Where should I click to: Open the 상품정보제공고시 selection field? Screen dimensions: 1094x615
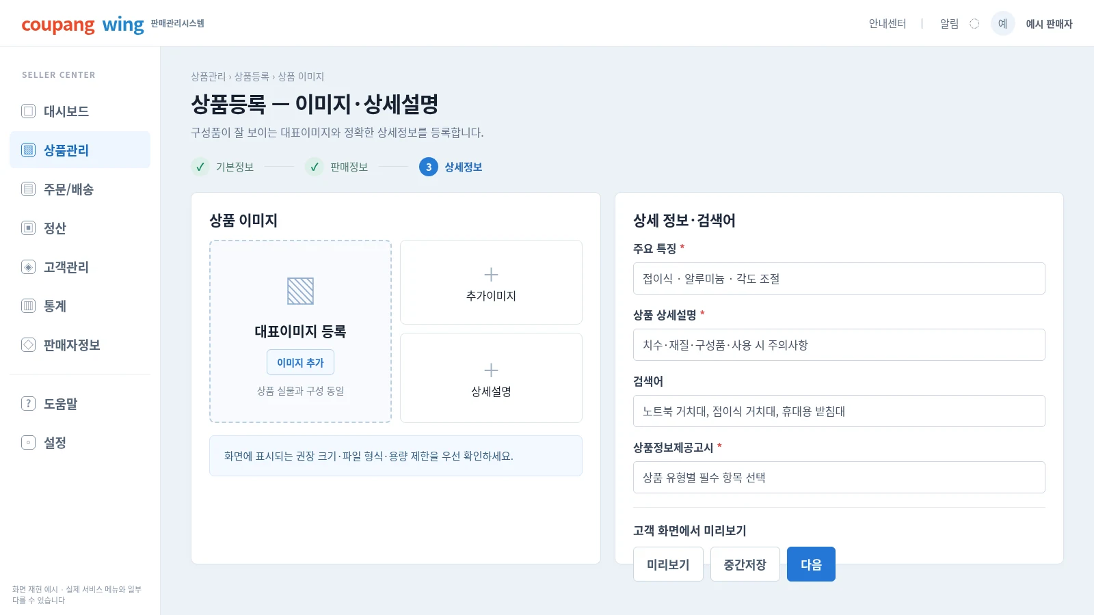839,477
